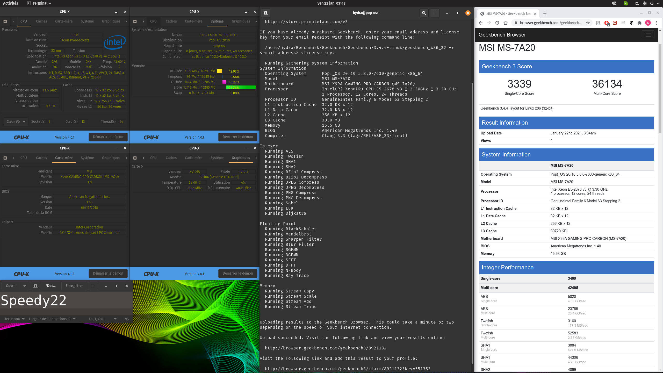This screenshot has height=373, width=663.
Task: Open settings icon in CPU-X window showing BIOS section
Action: click(5, 158)
